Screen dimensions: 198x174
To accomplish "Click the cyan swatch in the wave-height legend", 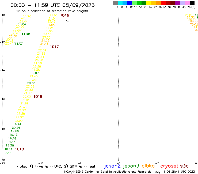I will click(120, 3).
